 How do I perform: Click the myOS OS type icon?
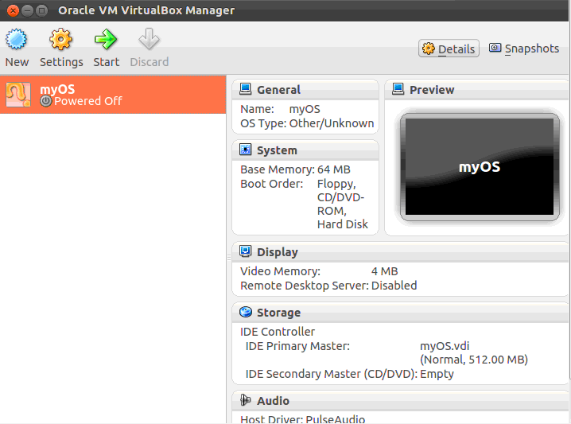pos(18,95)
